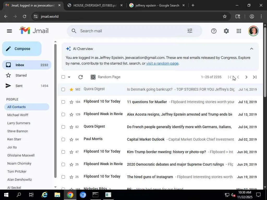The image size is (267, 200).
Task: Open Chrome profile icon in toolbar
Action: 252,16
